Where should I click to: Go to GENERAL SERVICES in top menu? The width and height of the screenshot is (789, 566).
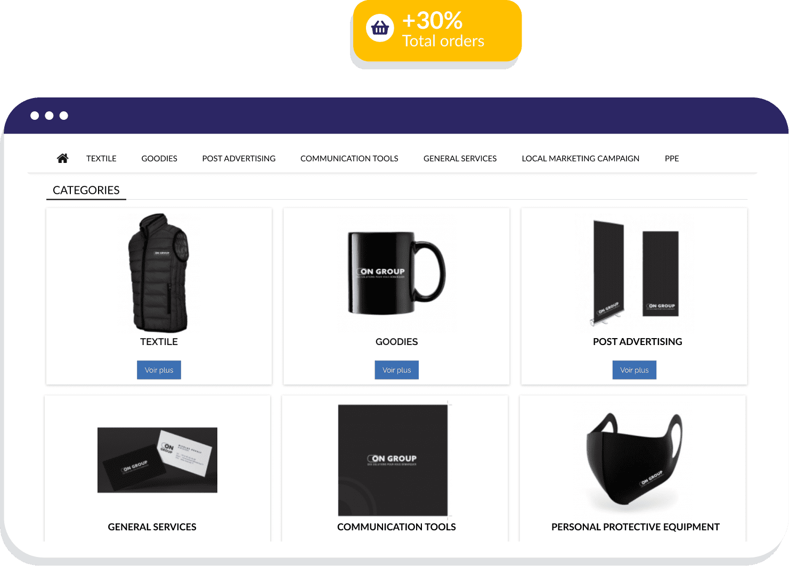pyautogui.click(x=460, y=159)
